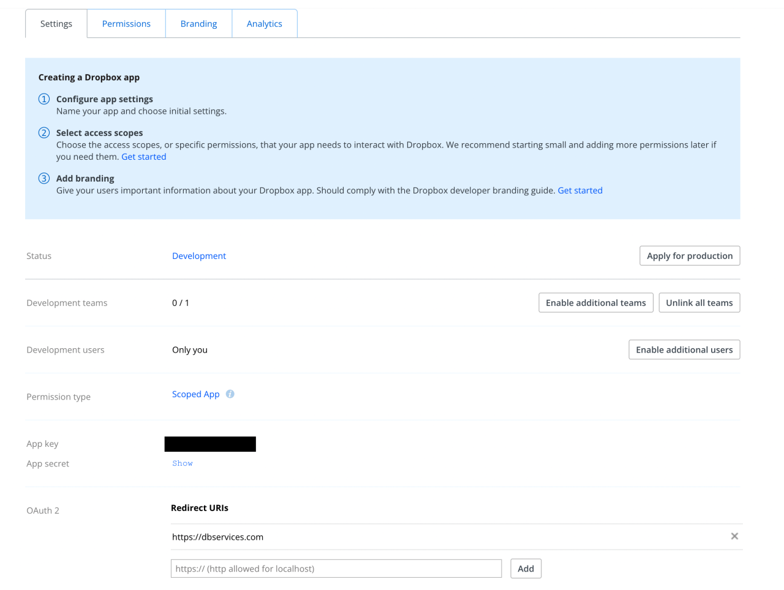The image size is (784, 590).
Task: Click the 'Redirect URIs' heading
Action: [200, 508]
